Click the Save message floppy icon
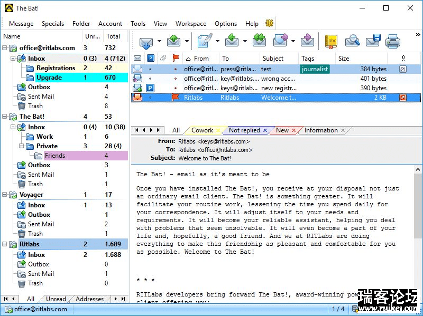This screenshot has width=423, height=316. tap(373, 41)
